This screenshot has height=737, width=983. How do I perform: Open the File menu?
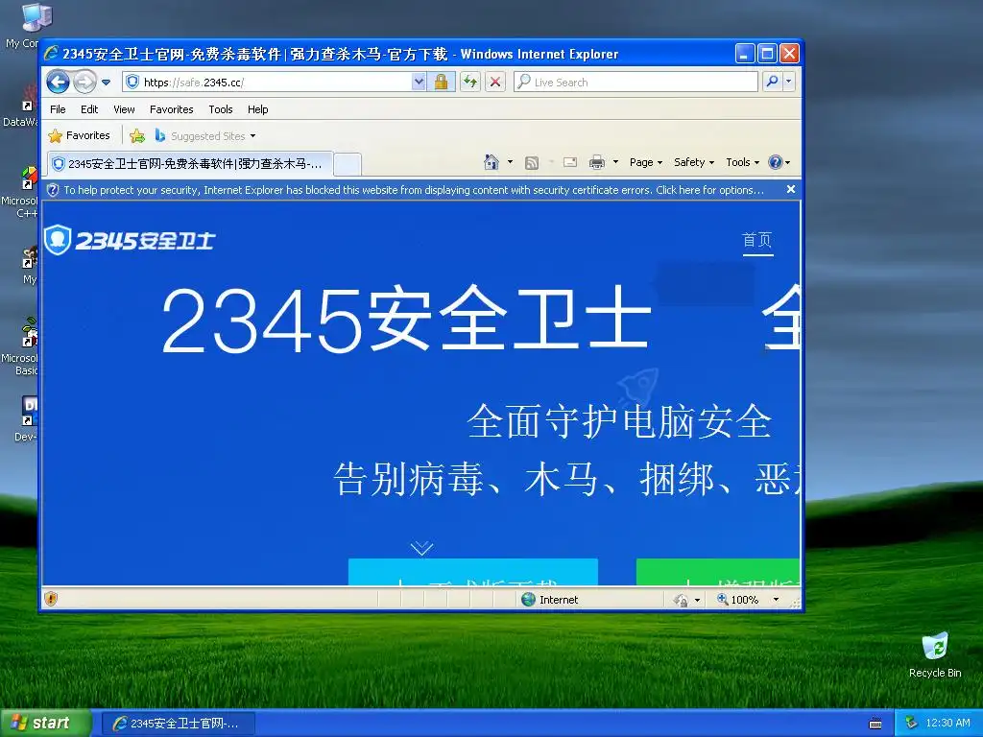tap(58, 109)
